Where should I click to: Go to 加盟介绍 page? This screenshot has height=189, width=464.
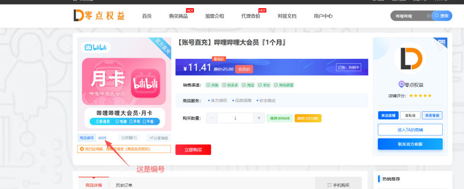214,16
